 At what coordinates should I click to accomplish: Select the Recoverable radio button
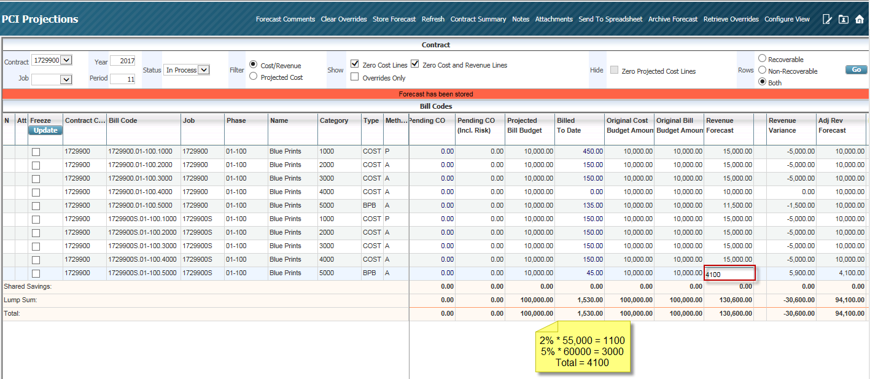point(761,58)
